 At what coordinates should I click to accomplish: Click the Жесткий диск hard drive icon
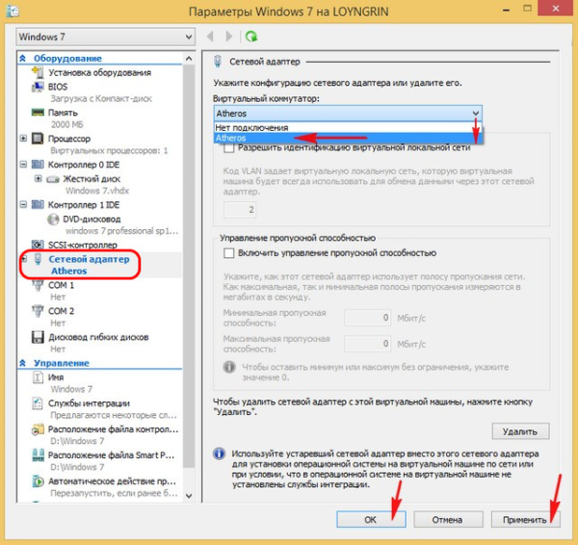[x=54, y=178]
